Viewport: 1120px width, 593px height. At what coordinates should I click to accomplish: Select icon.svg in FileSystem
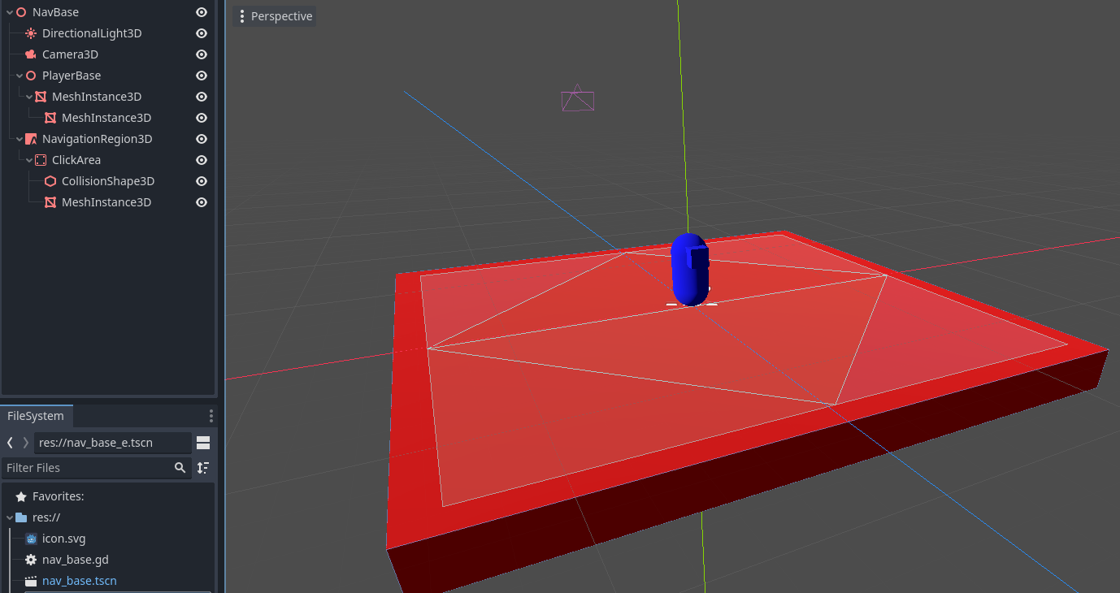coord(63,539)
